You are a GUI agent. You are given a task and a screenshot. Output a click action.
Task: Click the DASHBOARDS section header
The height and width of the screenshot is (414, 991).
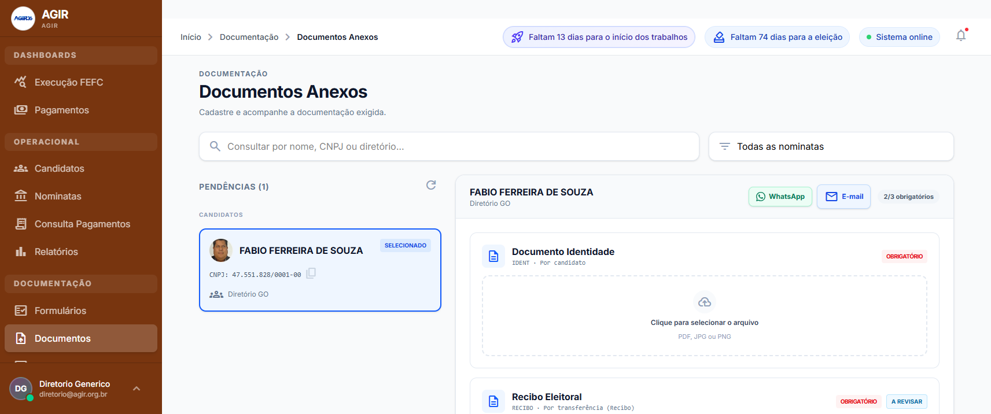pos(81,55)
